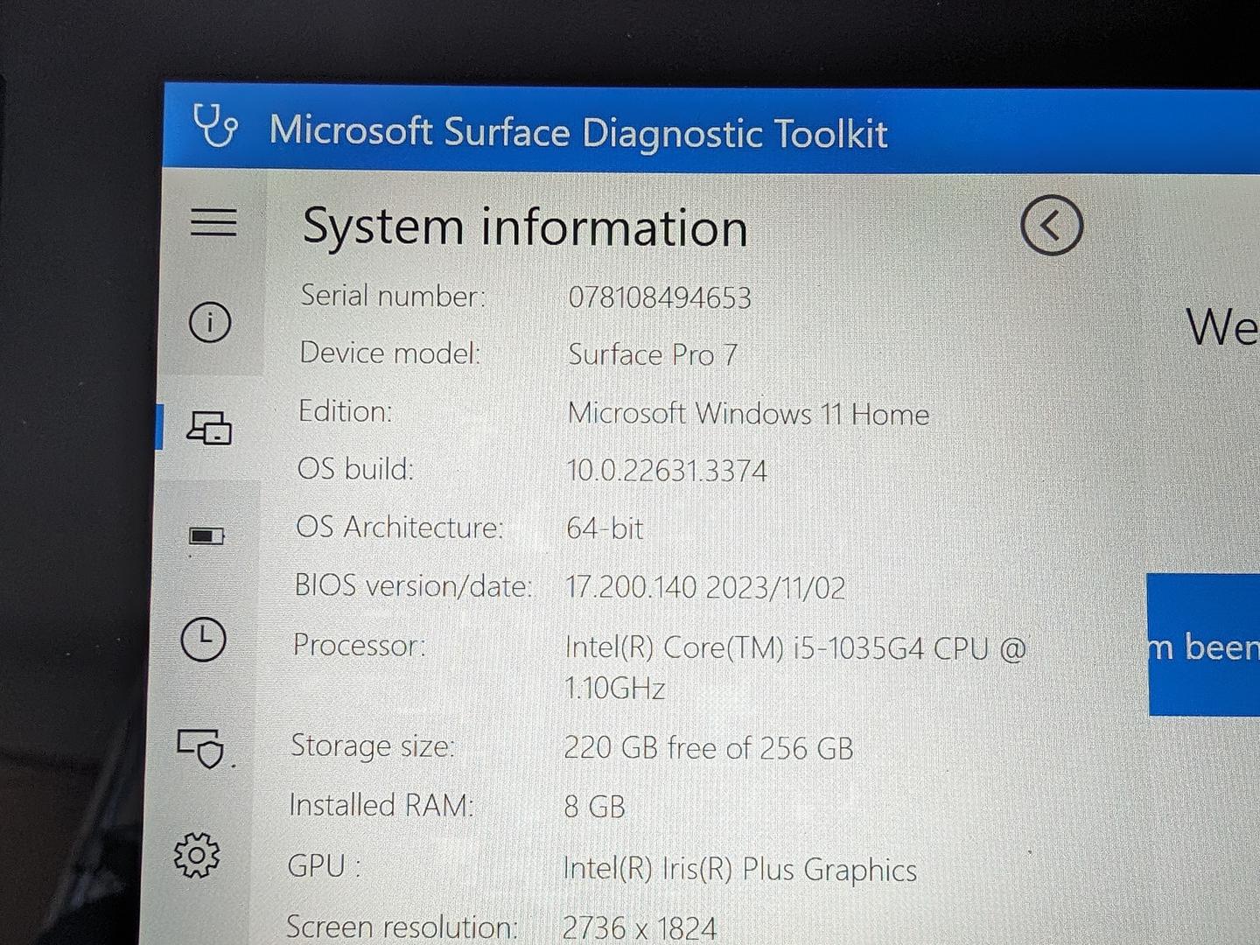1260x945 pixels.
Task: Open the clock history sidebar icon
Action: [203, 639]
